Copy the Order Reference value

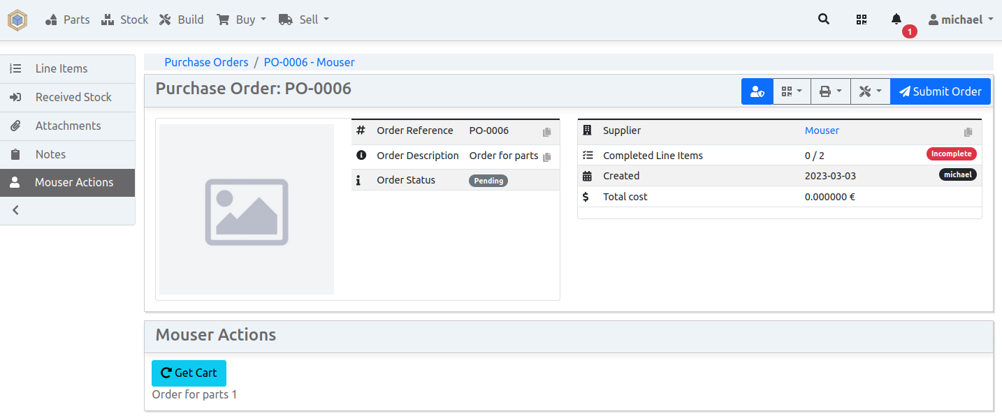(x=546, y=132)
